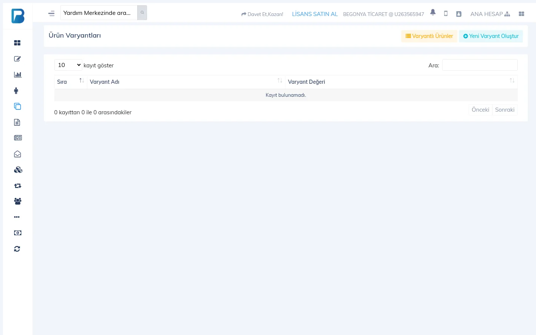Open the pencil edit icon in sidebar
536x335 pixels.
pyautogui.click(x=17, y=59)
